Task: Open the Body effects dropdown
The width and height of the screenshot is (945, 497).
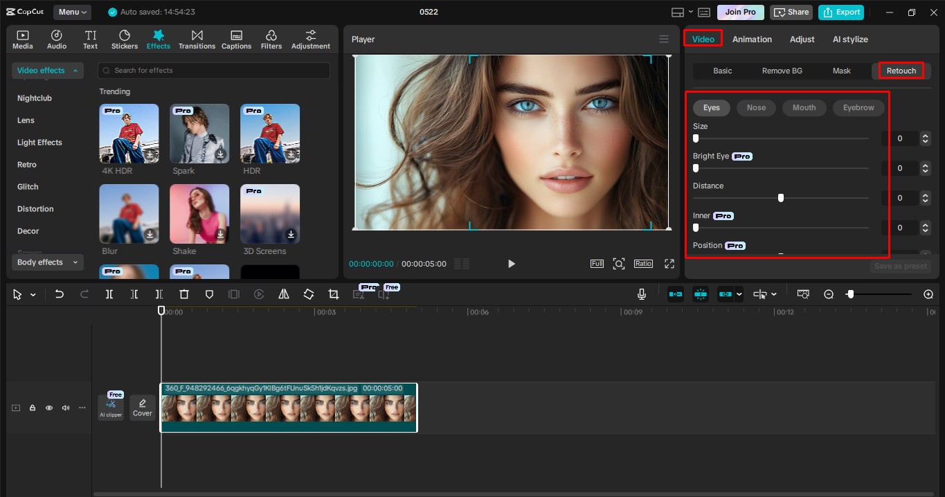Action: (x=47, y=262)
